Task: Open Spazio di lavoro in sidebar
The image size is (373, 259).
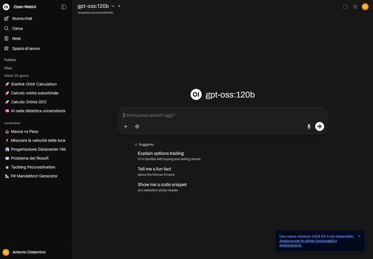Action: coord(26,49)
